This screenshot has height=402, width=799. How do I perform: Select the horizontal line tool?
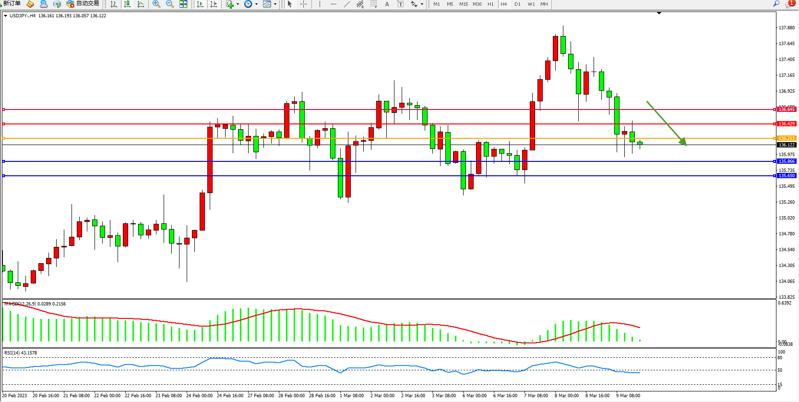[x=334, y=4]
